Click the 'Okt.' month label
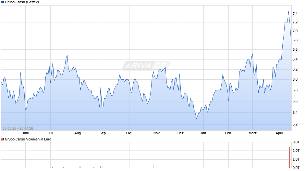The height and width of the screenshot is (171, 305). tap(129, 133)
